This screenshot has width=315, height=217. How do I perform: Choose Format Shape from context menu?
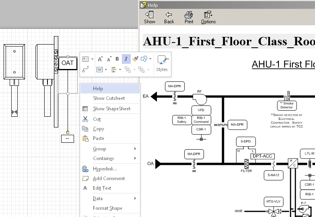tap(110, 208)
